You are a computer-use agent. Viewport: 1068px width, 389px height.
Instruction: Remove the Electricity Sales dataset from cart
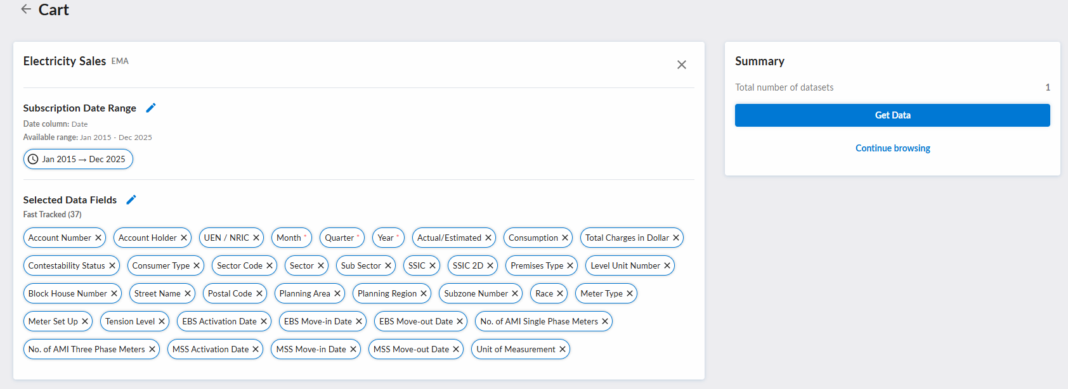(682, 65)
